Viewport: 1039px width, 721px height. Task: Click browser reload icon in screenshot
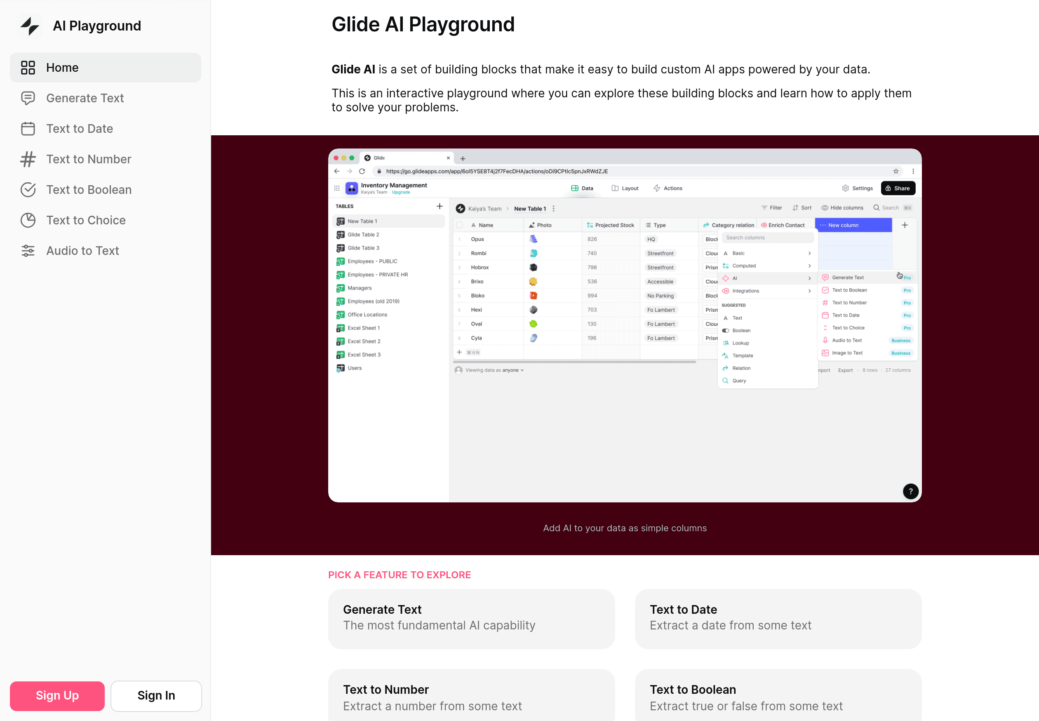[362, 171]
